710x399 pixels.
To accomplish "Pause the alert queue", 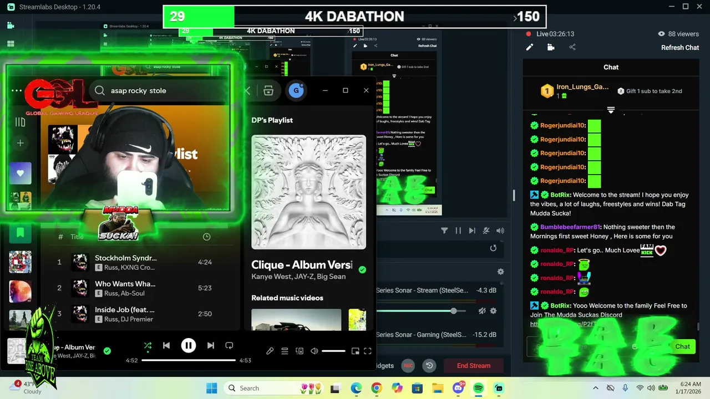I will point(458,231).
